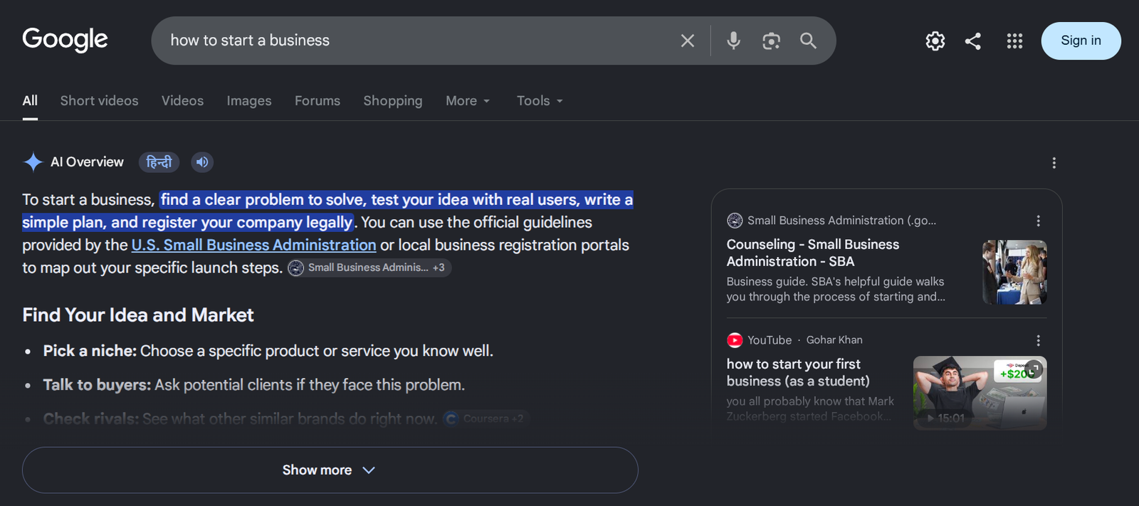Click the Coursera +2 source chip
The image size is (1139, 506).
[x=485, y=418]
